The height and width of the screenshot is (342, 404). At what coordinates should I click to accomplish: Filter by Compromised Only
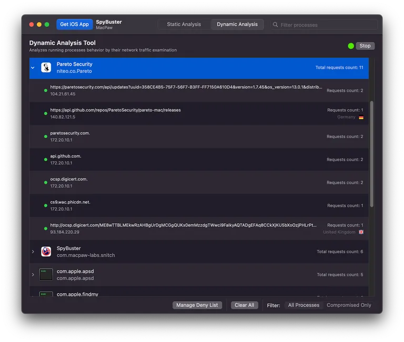click(349, 305)
